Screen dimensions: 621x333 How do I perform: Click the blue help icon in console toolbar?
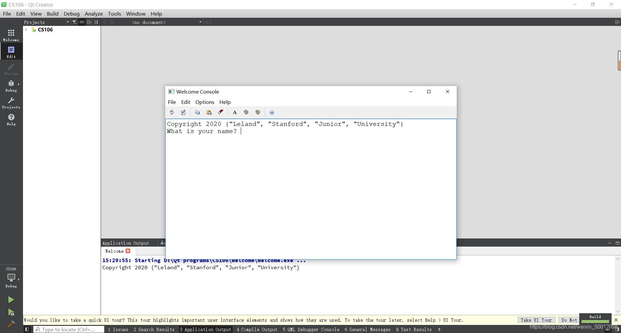point(272,112)
